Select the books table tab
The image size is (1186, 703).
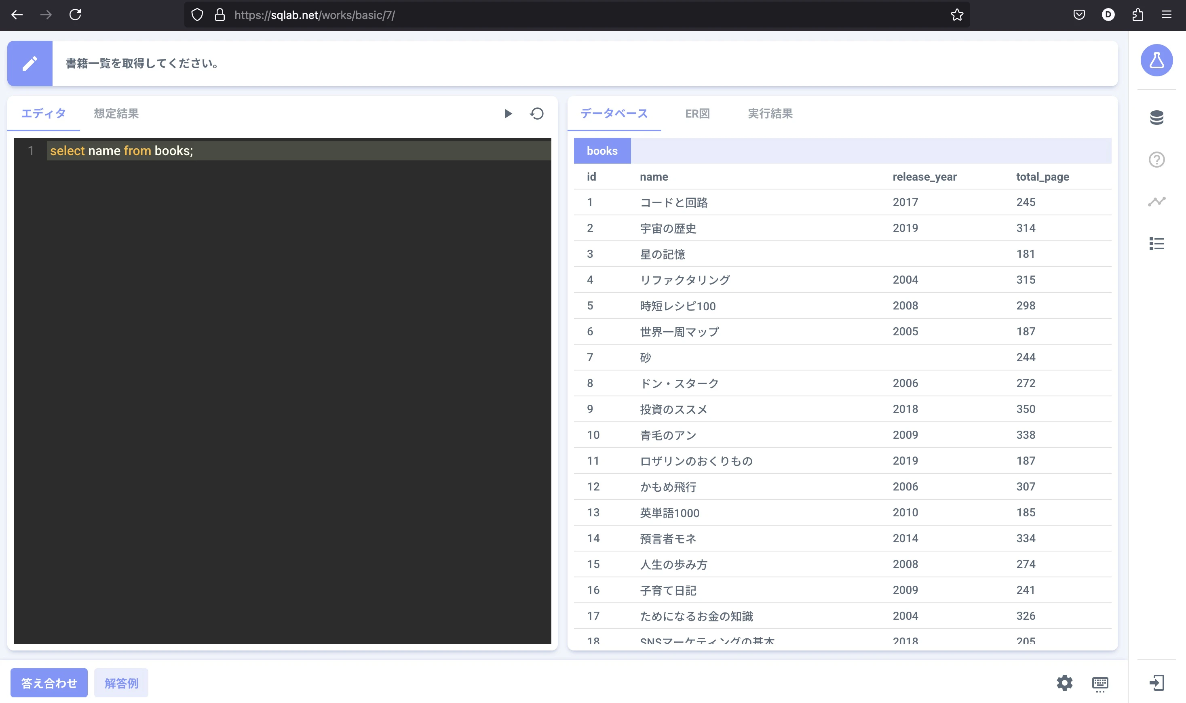click(602, 151)
